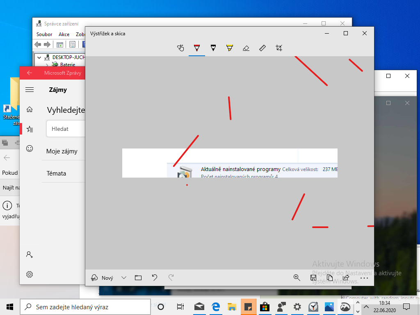
Task: Click the properties toolbar icon in Správce zařízení
Action: (72, 44)
